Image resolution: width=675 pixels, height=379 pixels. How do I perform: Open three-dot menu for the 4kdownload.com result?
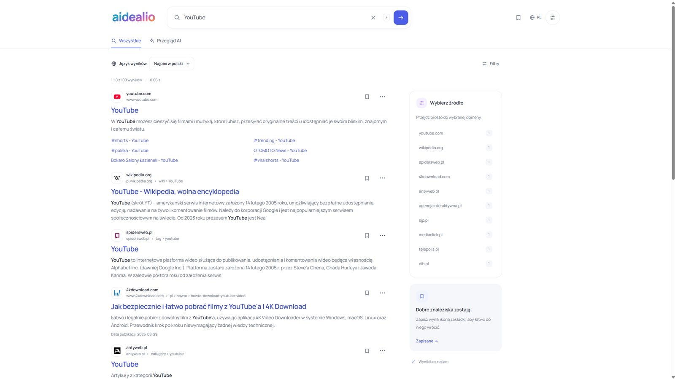tap(382, 293)
